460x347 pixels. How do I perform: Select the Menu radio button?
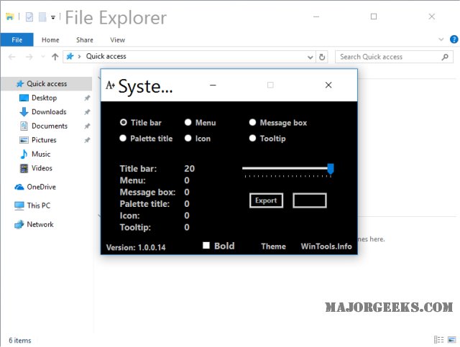click(188, 122)
